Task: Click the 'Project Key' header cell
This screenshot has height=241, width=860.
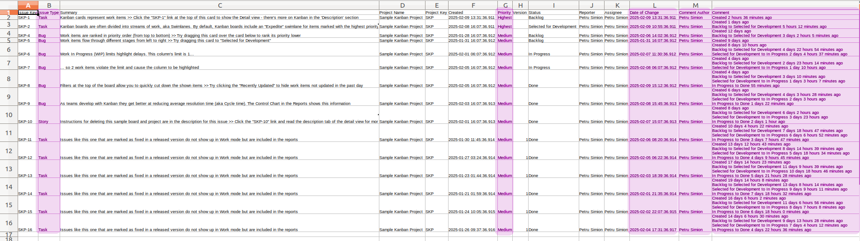Action: coord(436,13)
